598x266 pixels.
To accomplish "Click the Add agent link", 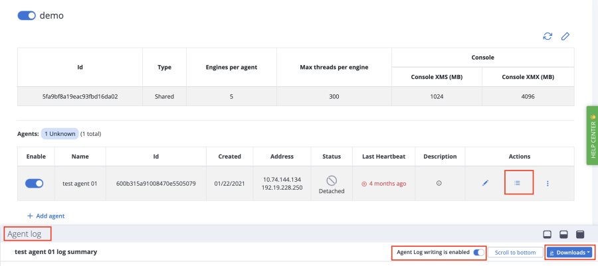I will (x=45, y=216).
